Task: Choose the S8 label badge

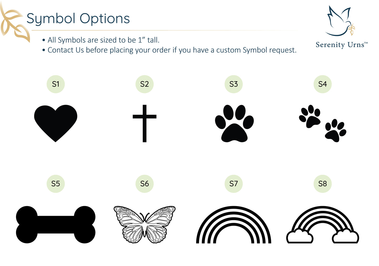Action: (323, 184)
